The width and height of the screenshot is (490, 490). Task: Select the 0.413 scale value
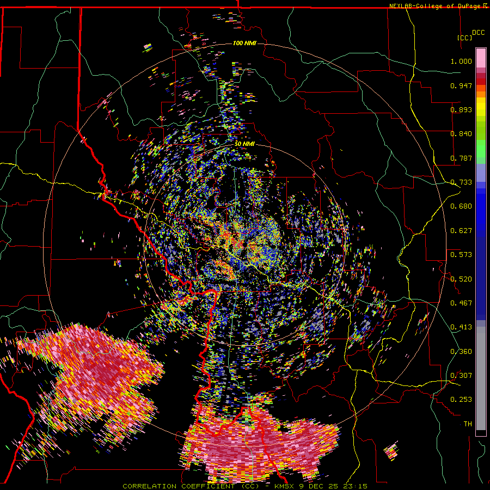pos(461,327)
